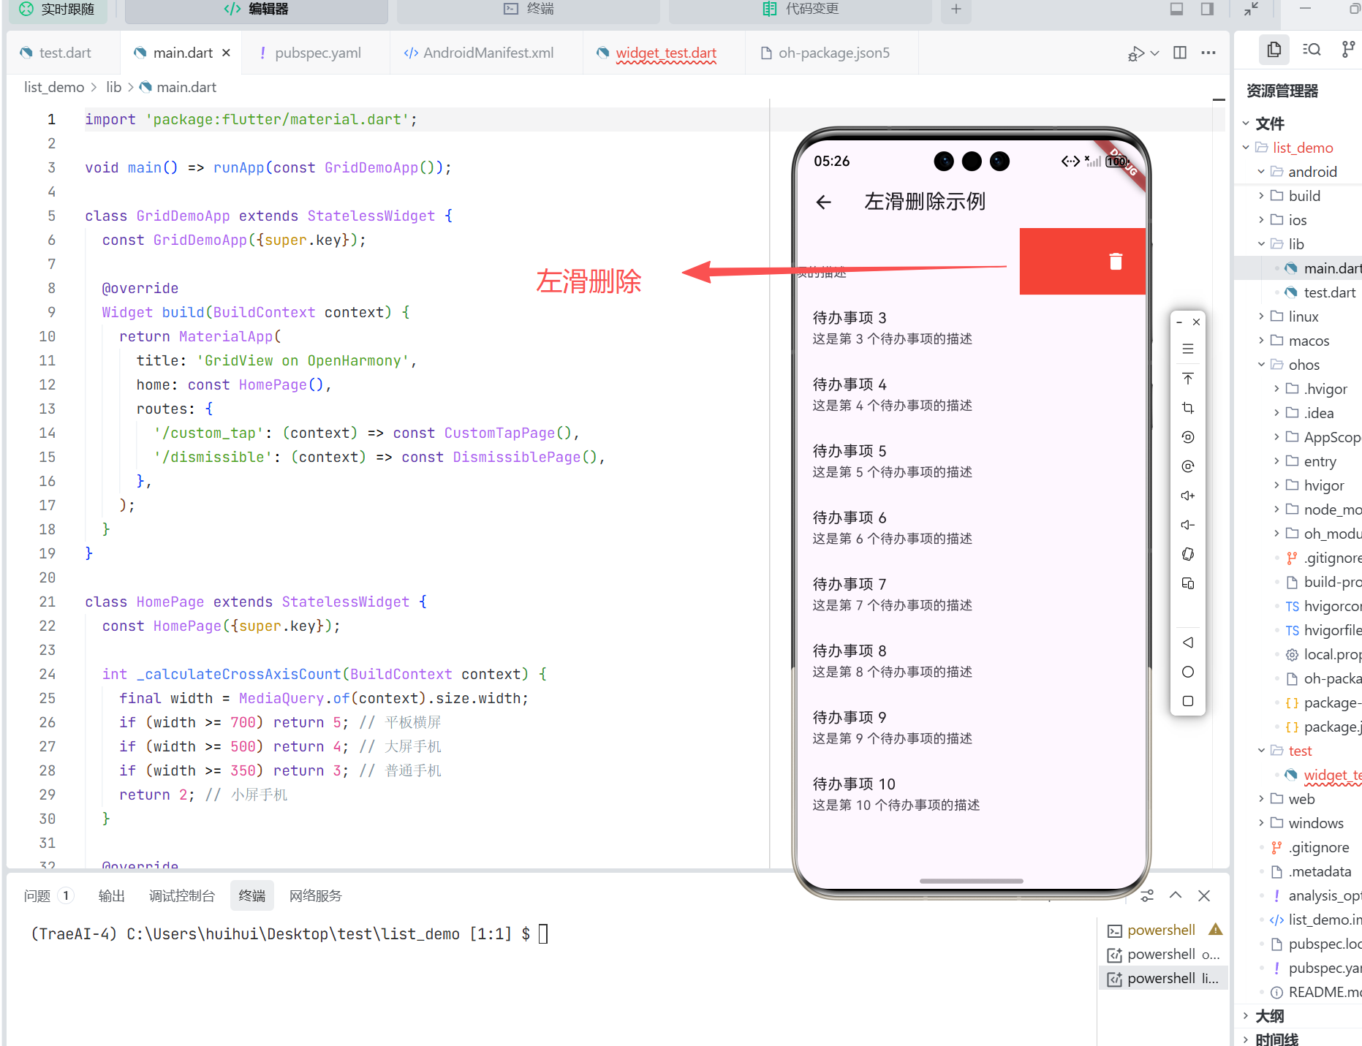The width and height of the screenshot is (1362, 1046).
Task: Click the emulator home circle button
Action: click(x=1187, y=672)
